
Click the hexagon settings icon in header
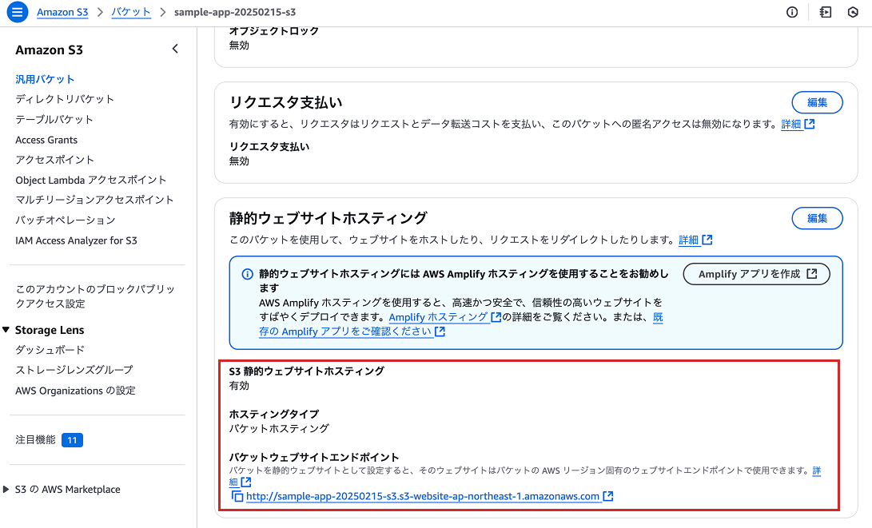[x=853, y=12]
